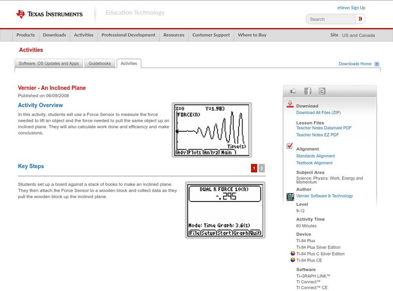The width and height of the screenshot is (393, 291).
Task: Open the Professional Development menu
Action: point(128,35)
